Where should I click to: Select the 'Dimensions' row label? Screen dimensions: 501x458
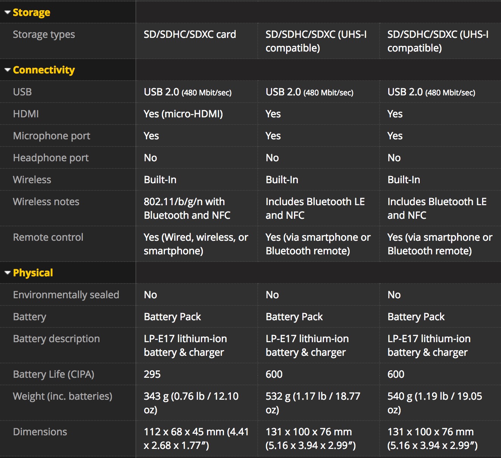coord(40,432)
